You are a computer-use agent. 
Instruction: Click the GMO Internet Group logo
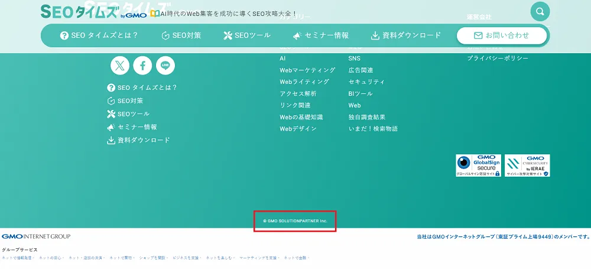(x=36, y=236)
